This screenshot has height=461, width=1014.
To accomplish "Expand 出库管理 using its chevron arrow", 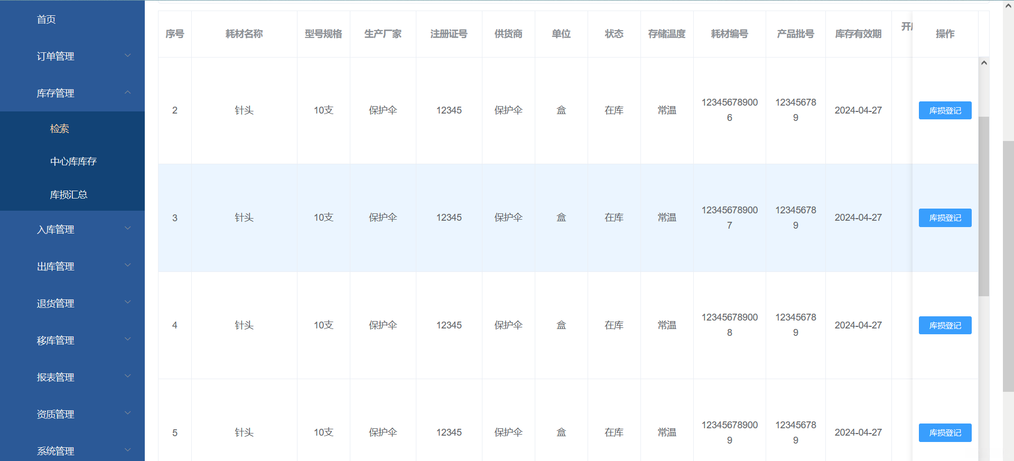I will (127, 265).
